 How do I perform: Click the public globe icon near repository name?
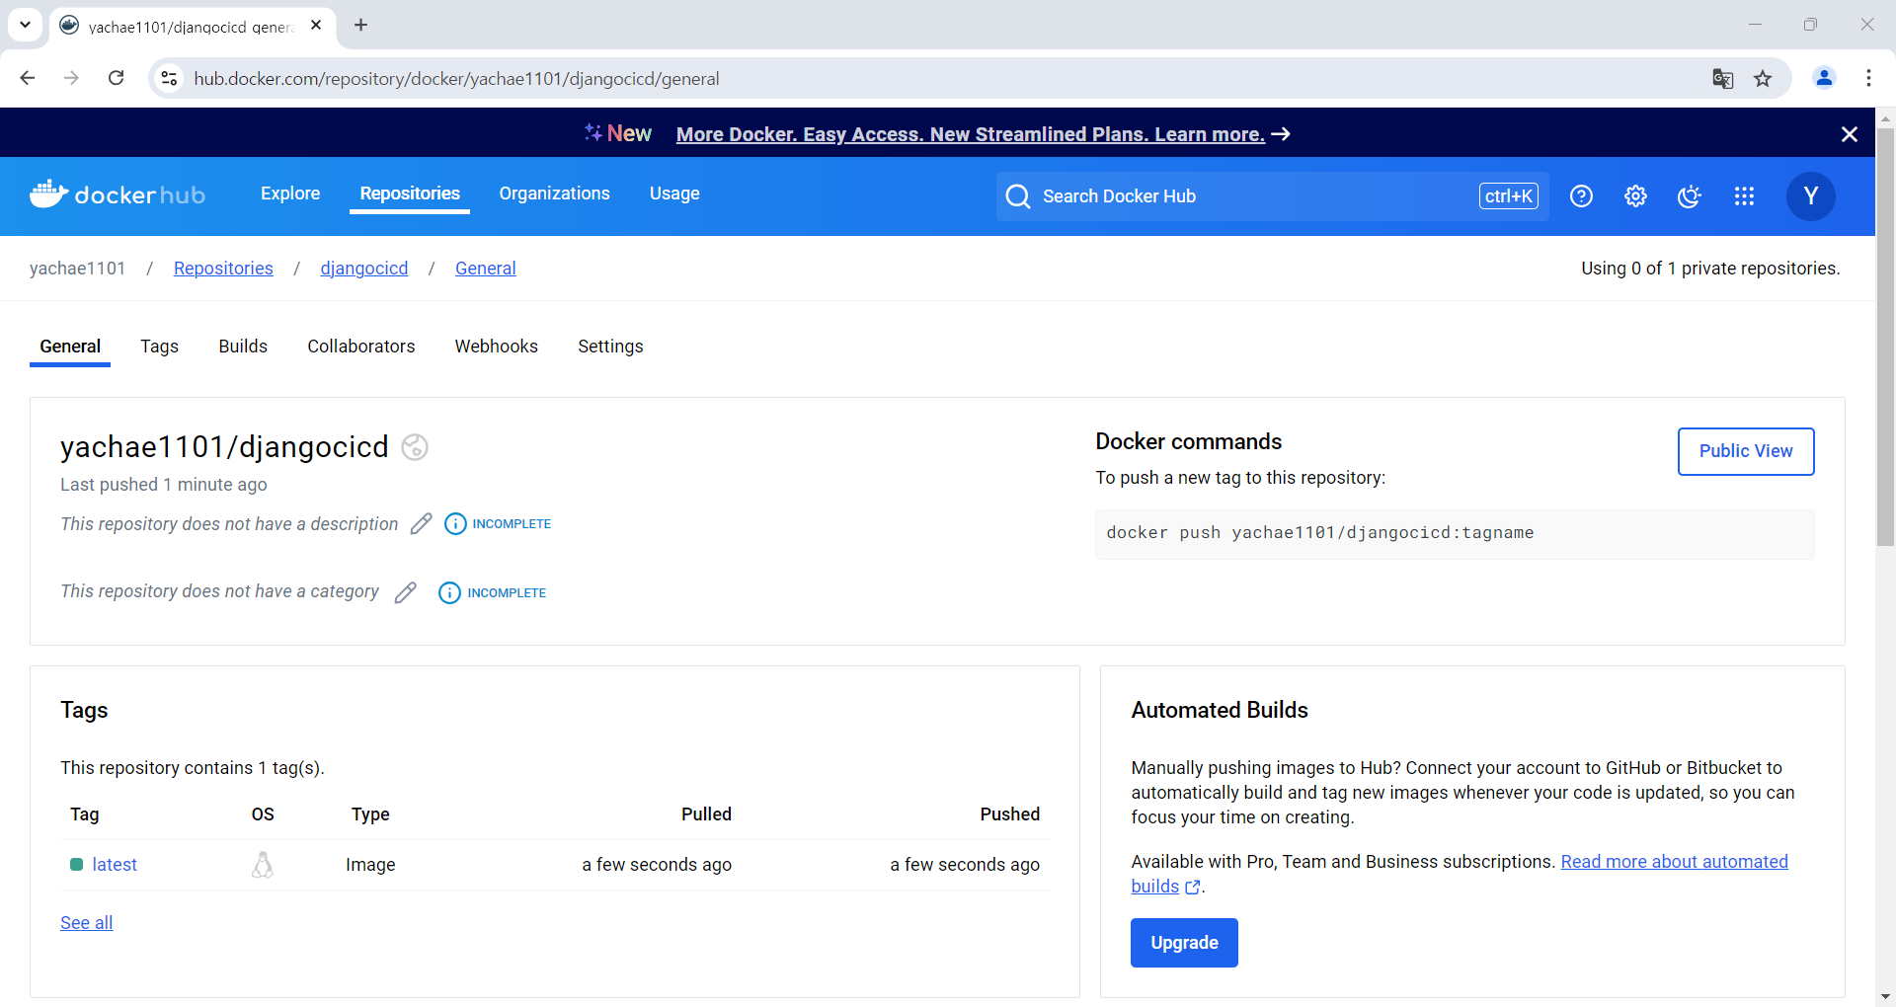point(415,447)
